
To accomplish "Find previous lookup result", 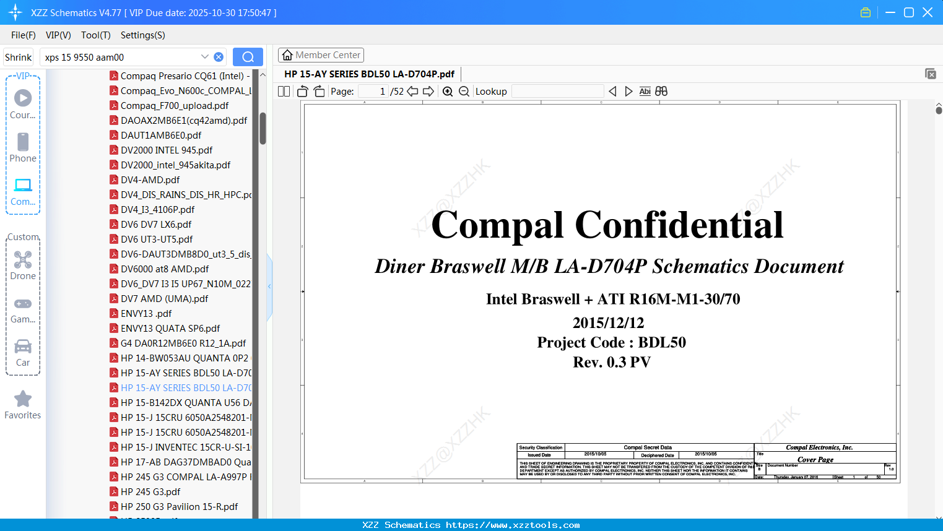I will [612, 91].
